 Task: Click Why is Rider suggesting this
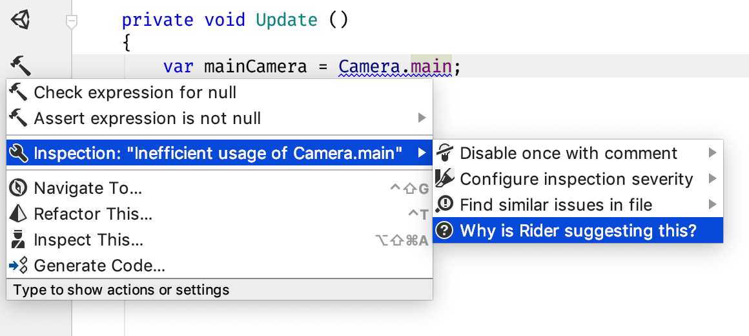(578, 231)
